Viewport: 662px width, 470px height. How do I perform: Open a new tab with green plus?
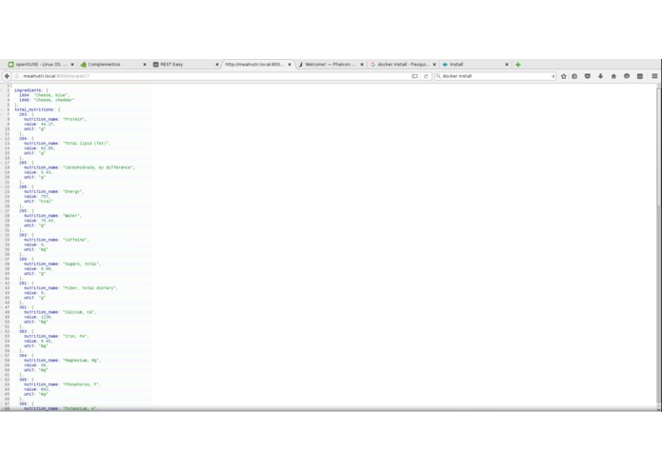click(518, 65)
